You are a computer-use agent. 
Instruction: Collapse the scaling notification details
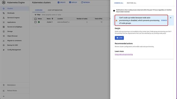coord(171,18)
